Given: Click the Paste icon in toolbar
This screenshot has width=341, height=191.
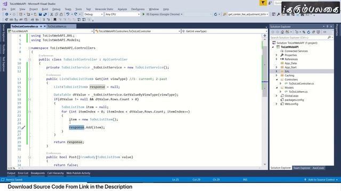Looking at the screenshot, I should point(61,14).
